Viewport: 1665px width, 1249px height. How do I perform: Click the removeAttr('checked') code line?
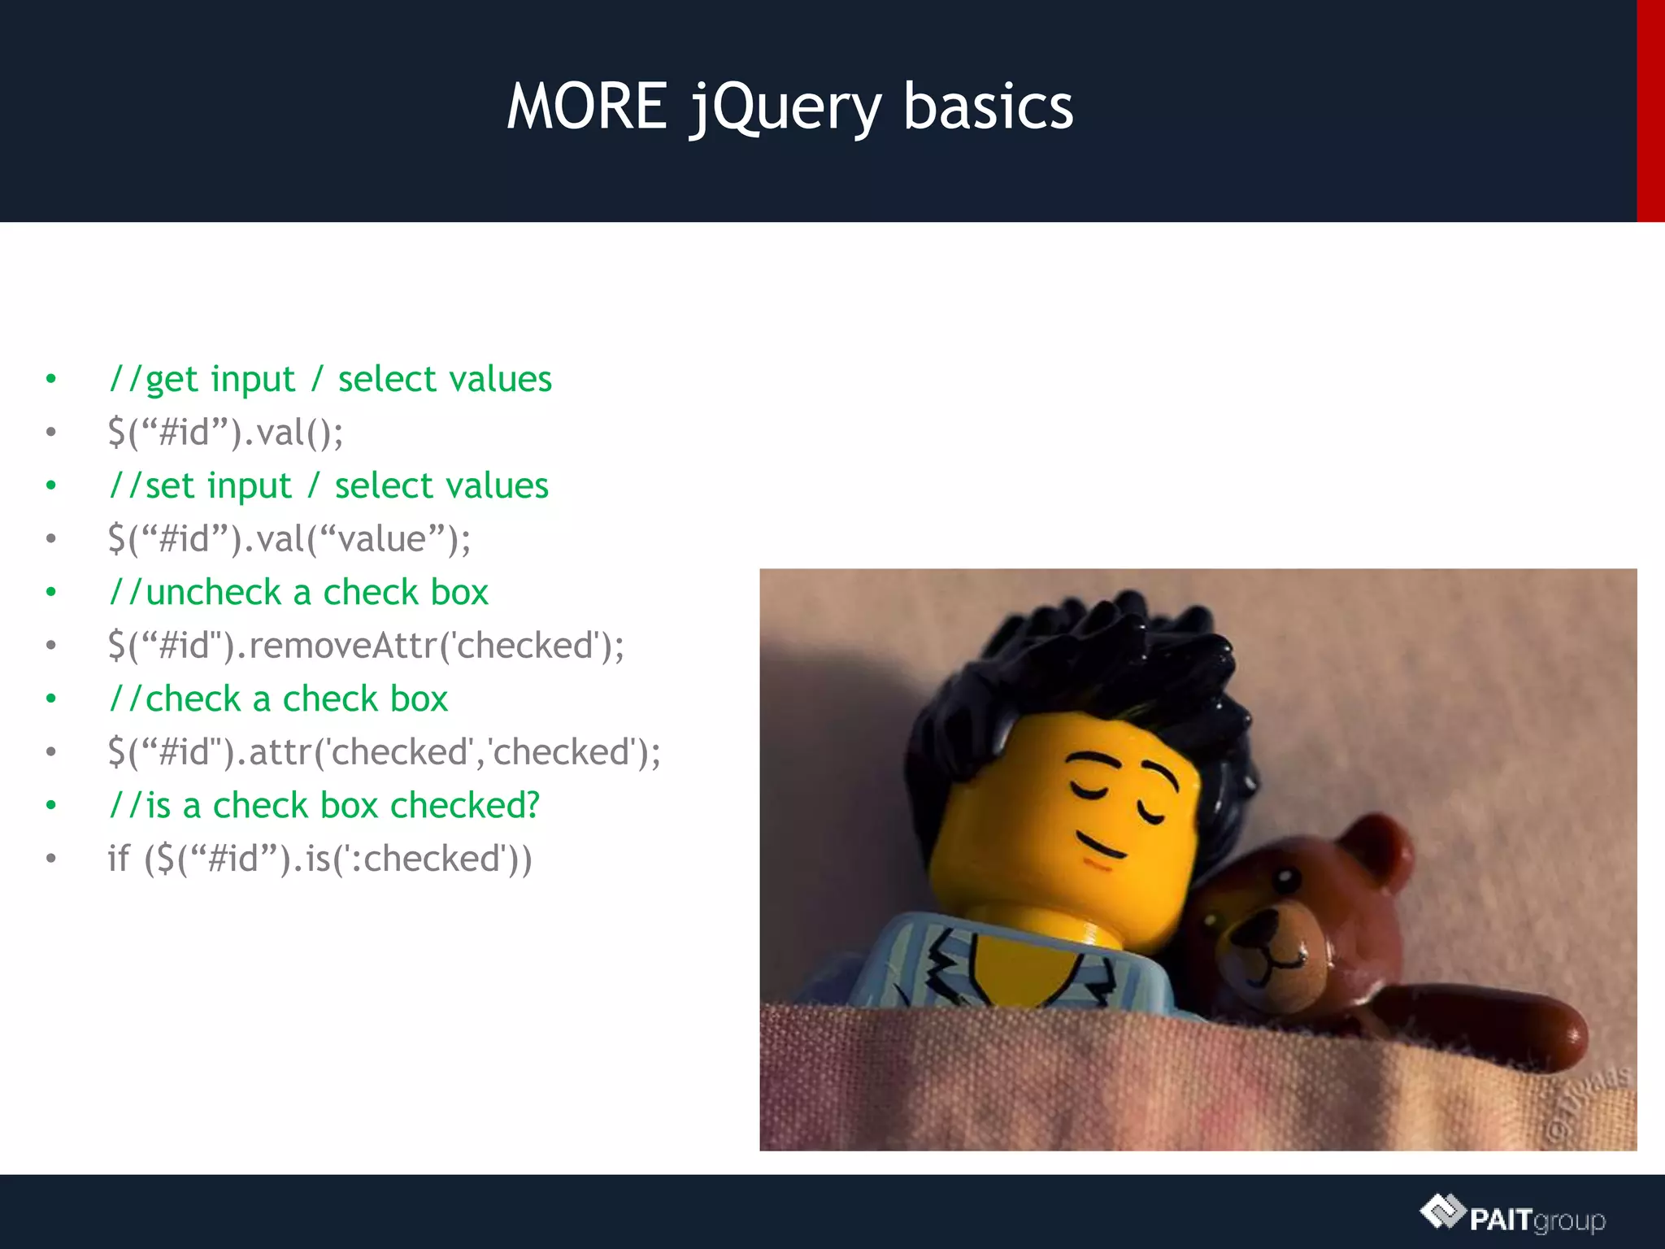click(x=366, y=646)
